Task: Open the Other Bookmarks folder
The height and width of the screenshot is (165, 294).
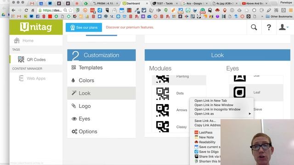Action: tap(279, 16)
